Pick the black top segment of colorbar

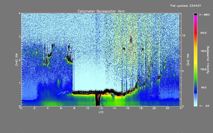(195, 14)
